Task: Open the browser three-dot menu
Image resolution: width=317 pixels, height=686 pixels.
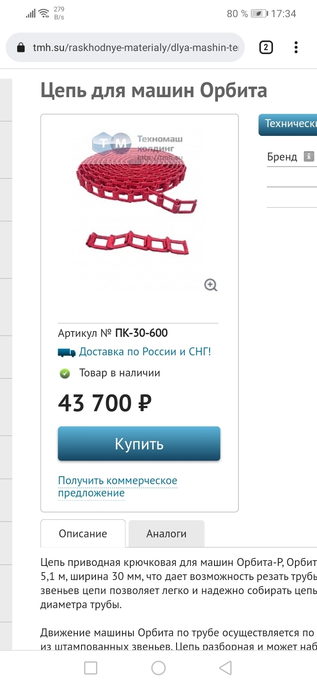Action: (x=296, y=47)
